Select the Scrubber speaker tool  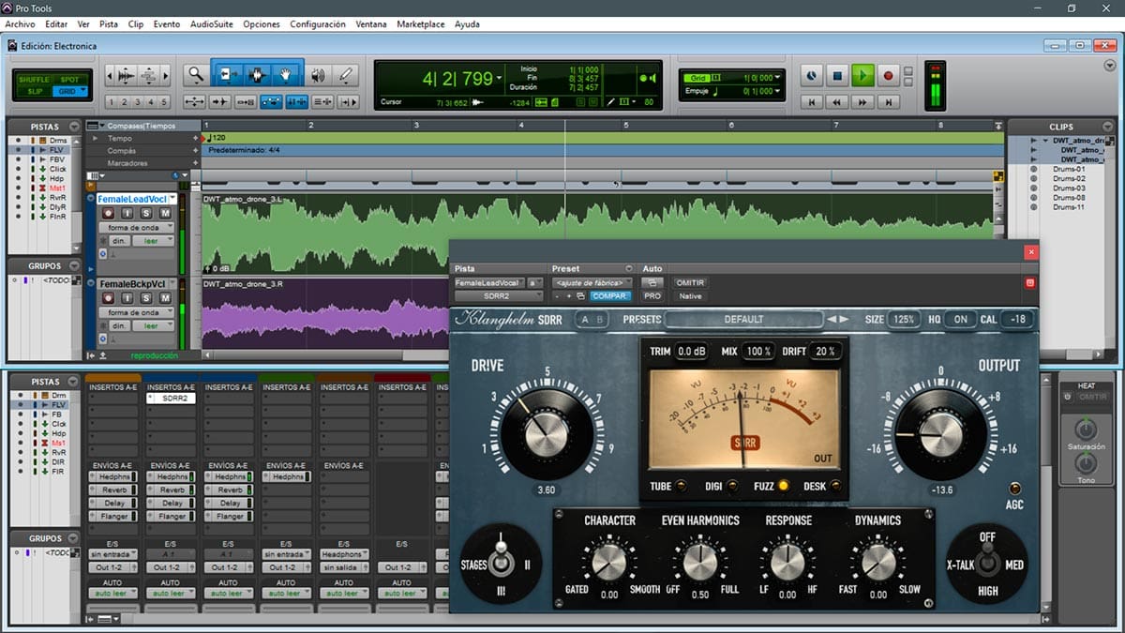tap(318, 75)
